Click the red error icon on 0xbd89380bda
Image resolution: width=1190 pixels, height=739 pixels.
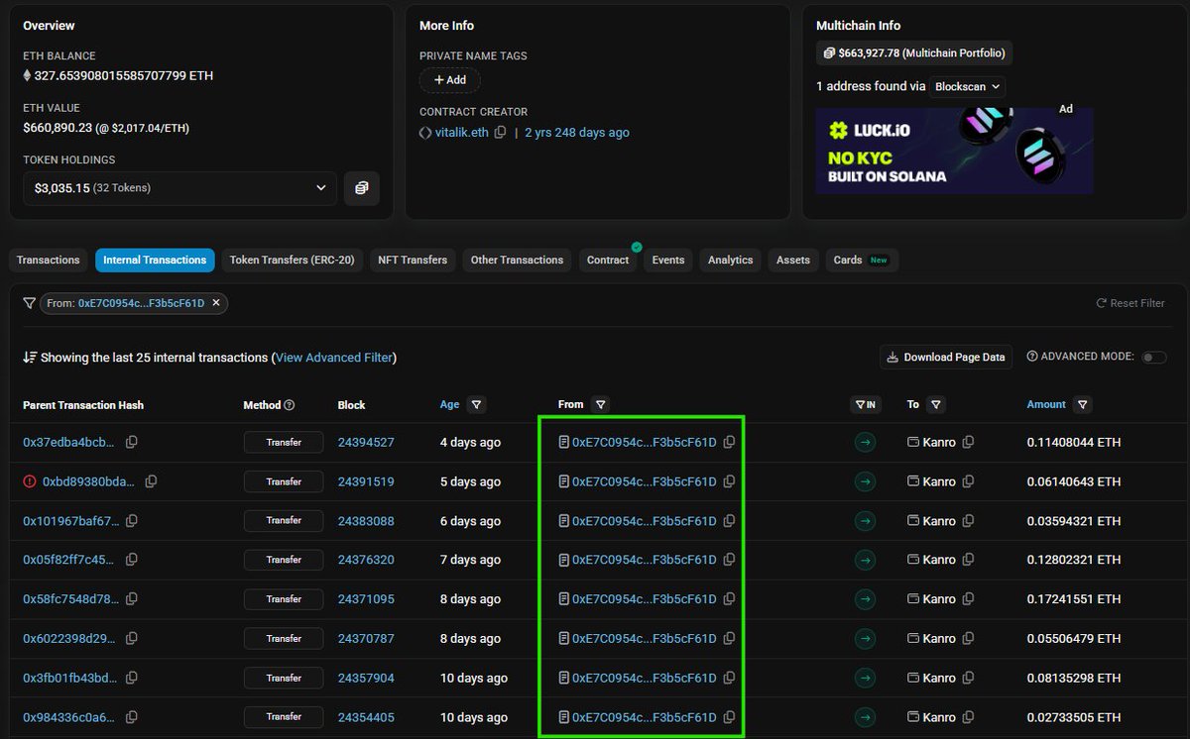tap(30, 481)
